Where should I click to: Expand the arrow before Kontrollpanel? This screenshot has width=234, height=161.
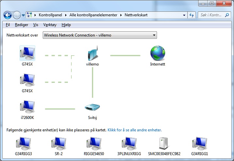click(35, 15)
